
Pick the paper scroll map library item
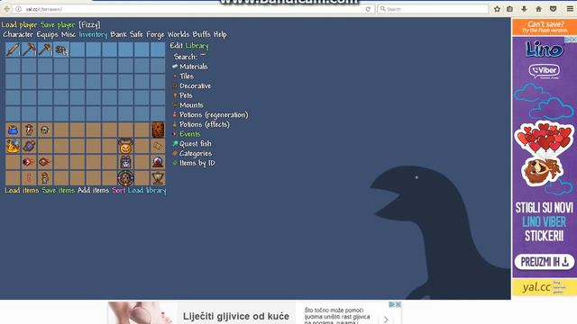(x=158, y=146)
